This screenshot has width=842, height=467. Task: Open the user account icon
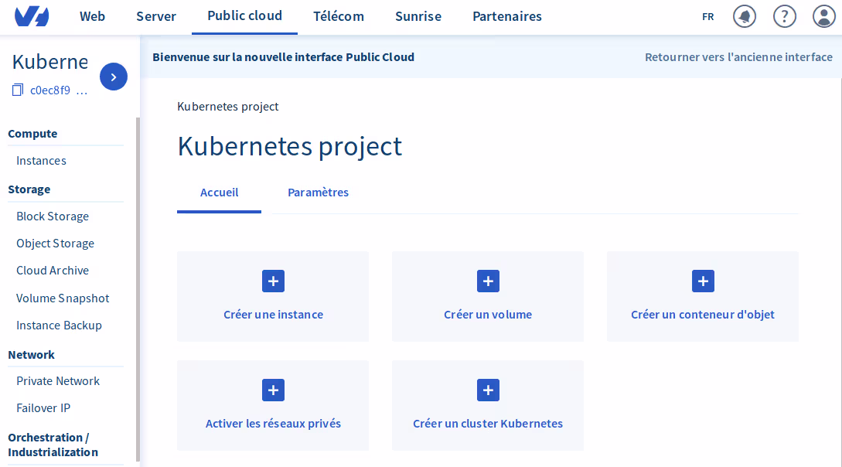824,16
